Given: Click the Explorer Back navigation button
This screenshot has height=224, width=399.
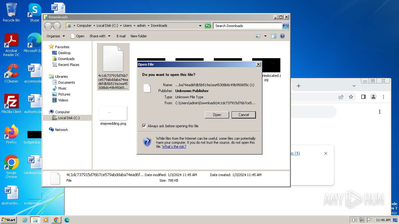Looking at the screenshot, I should pyautogui.click(x=48, y=26).
